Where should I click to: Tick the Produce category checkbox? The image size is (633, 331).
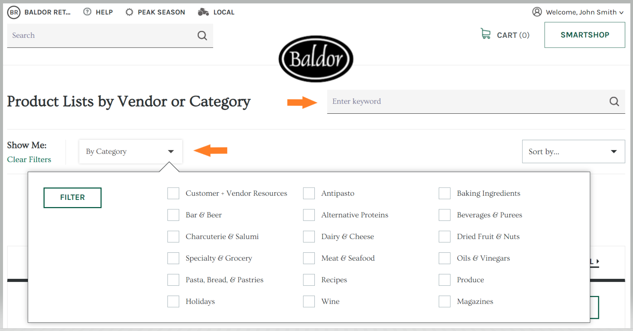[x=444, y=280]
